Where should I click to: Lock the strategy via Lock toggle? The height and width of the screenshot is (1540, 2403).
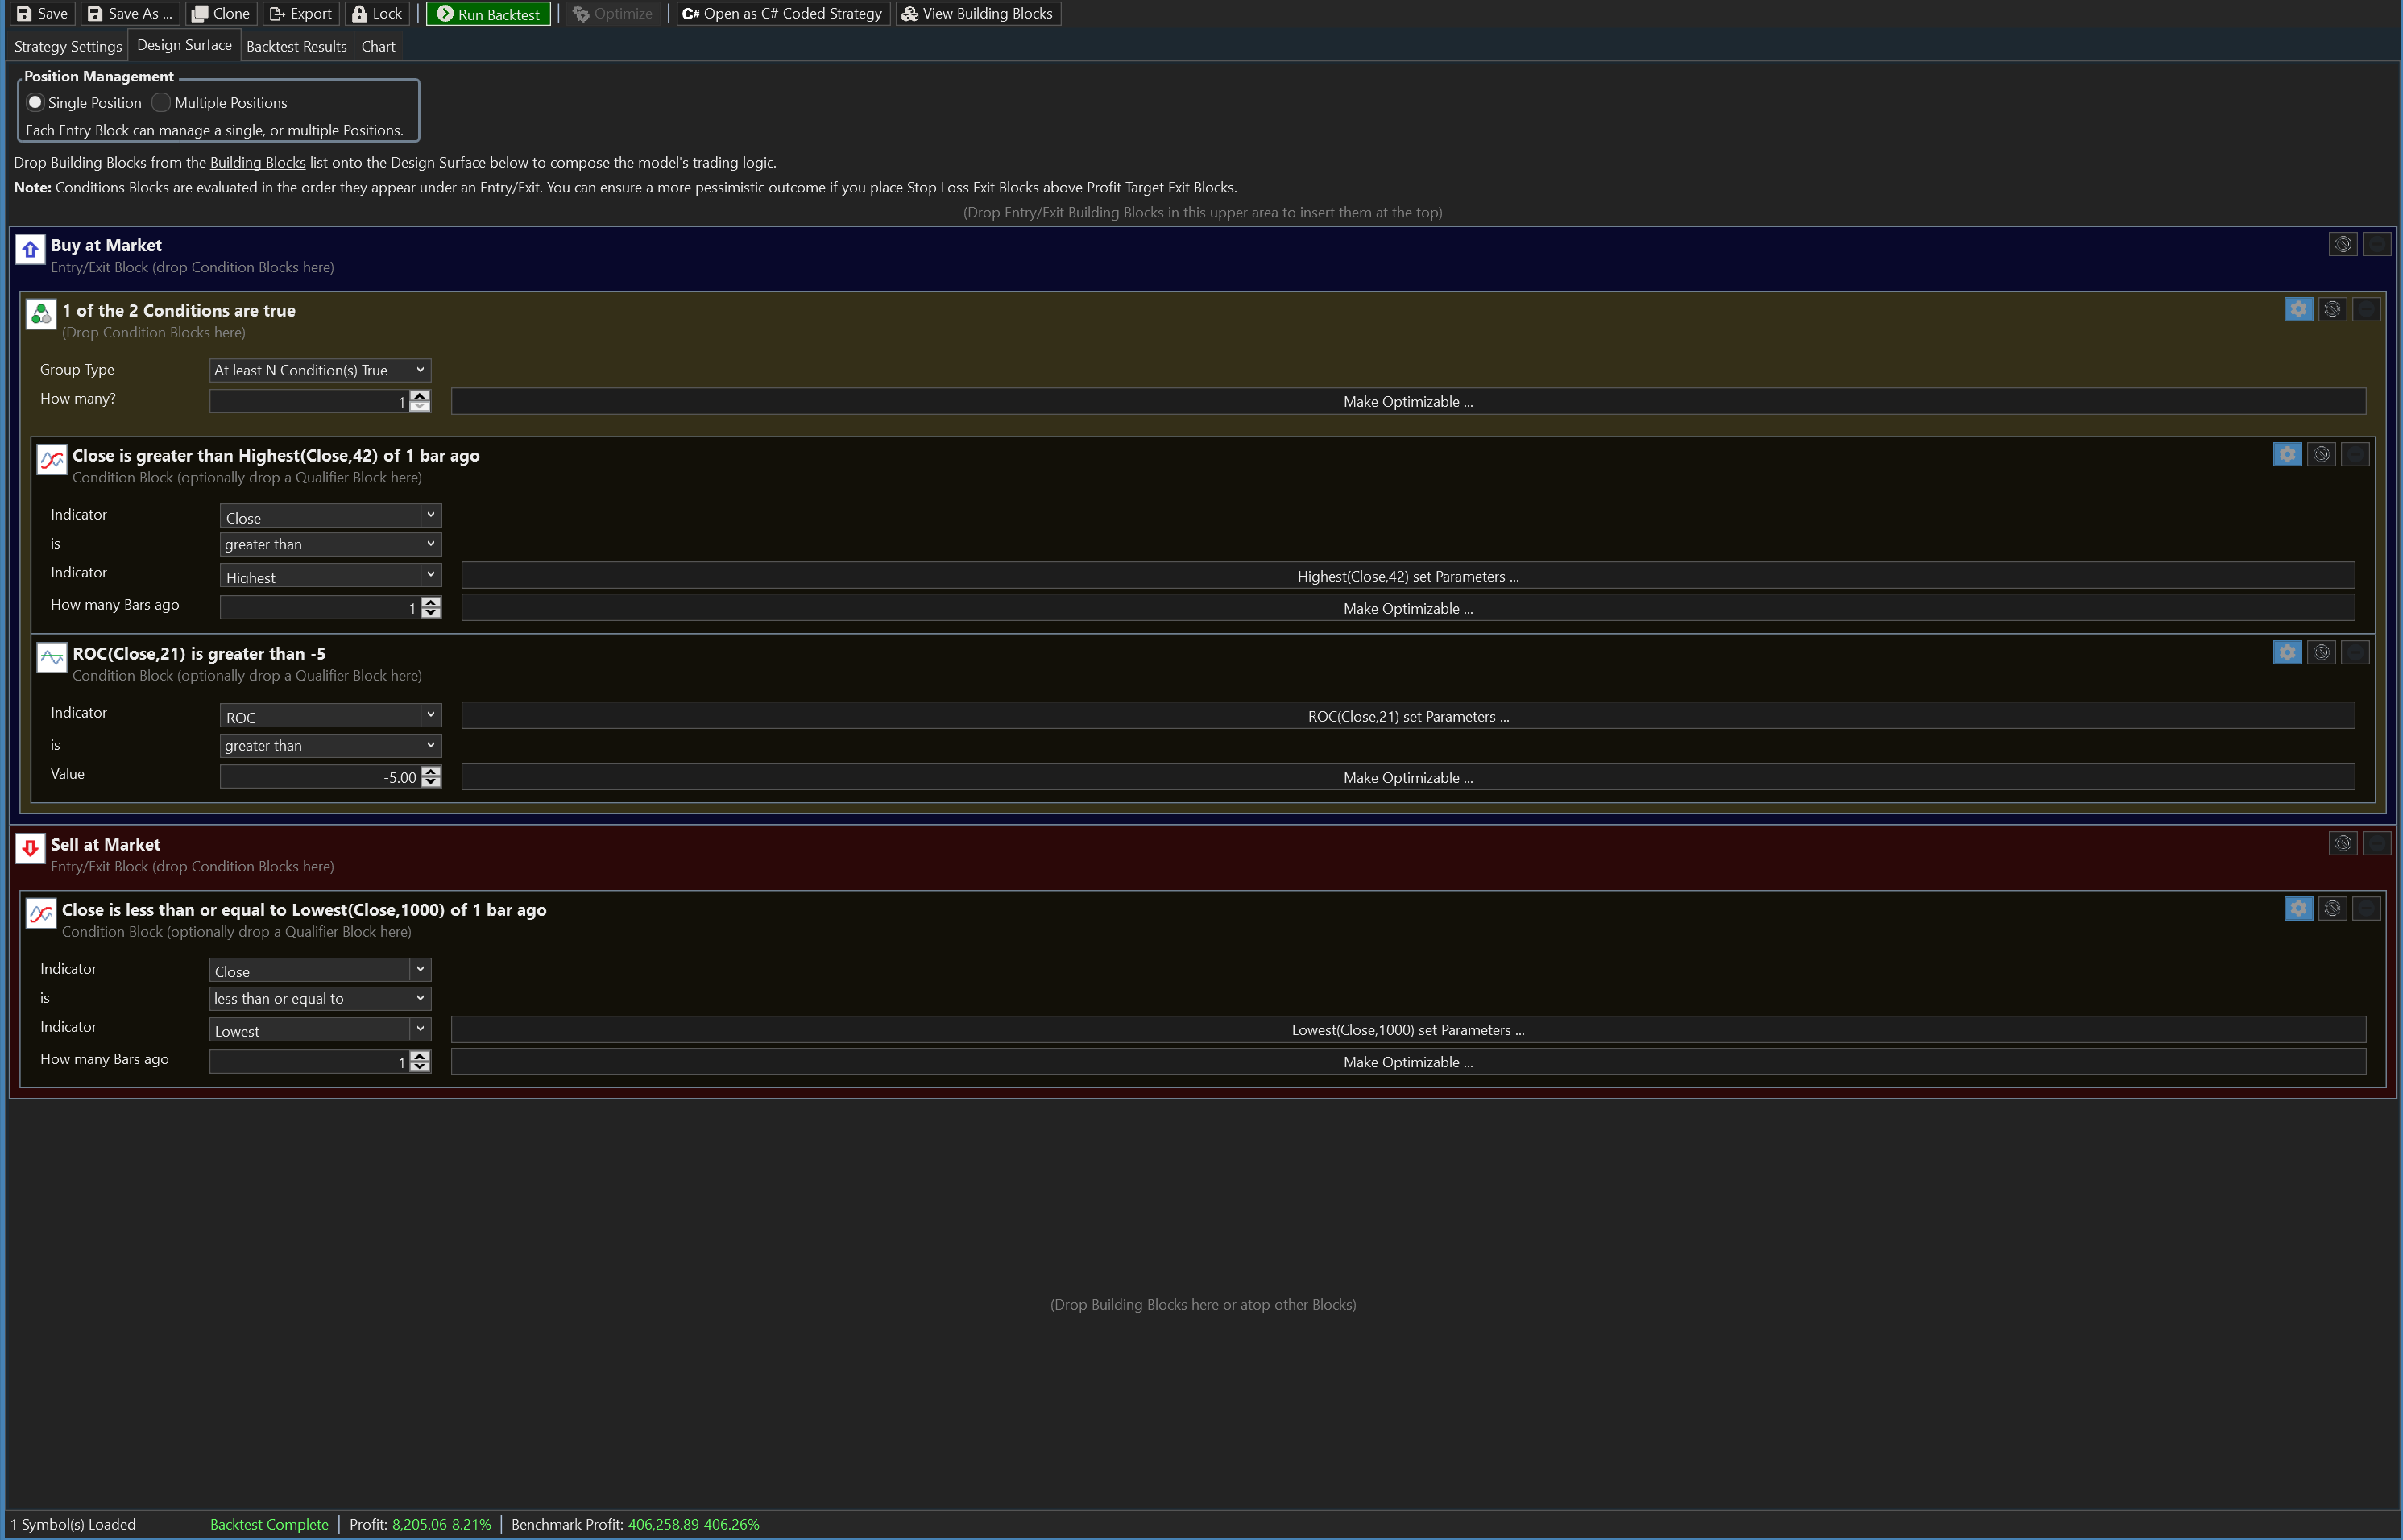click(x=377, y=14)
